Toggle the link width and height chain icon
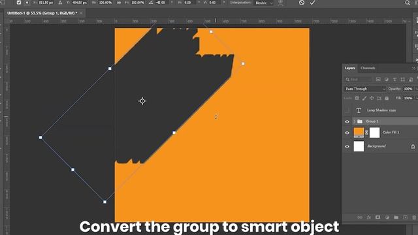The image size is (418, 235). (119, 3)
